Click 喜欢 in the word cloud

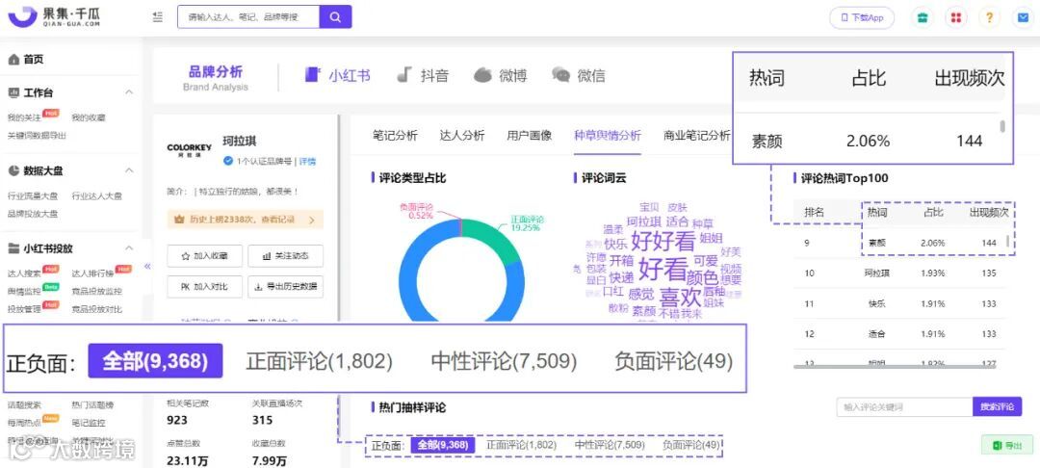pos(681,297)
